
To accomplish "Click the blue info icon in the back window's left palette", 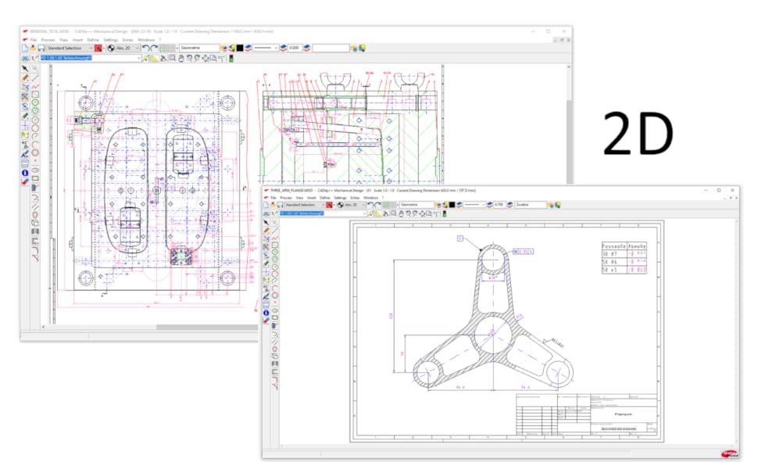I will [x=25, y=172].
